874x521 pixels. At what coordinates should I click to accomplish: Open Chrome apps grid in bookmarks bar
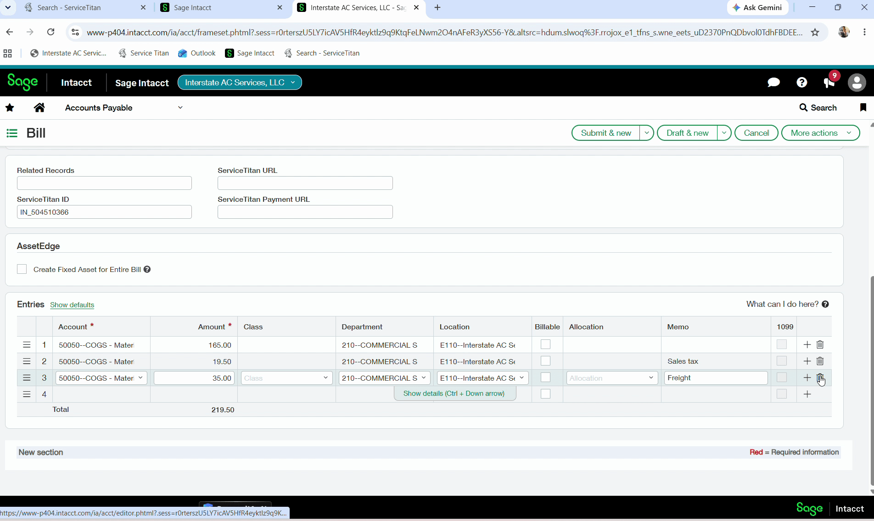point(7,53)
